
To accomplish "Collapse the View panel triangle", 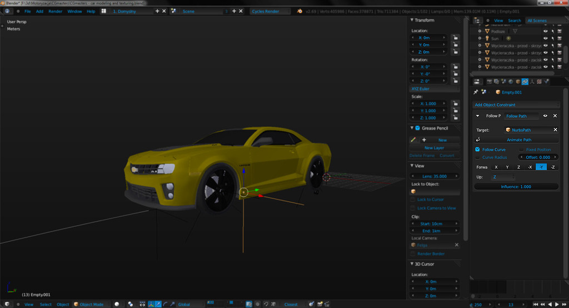I will click(x=412, y=166).
